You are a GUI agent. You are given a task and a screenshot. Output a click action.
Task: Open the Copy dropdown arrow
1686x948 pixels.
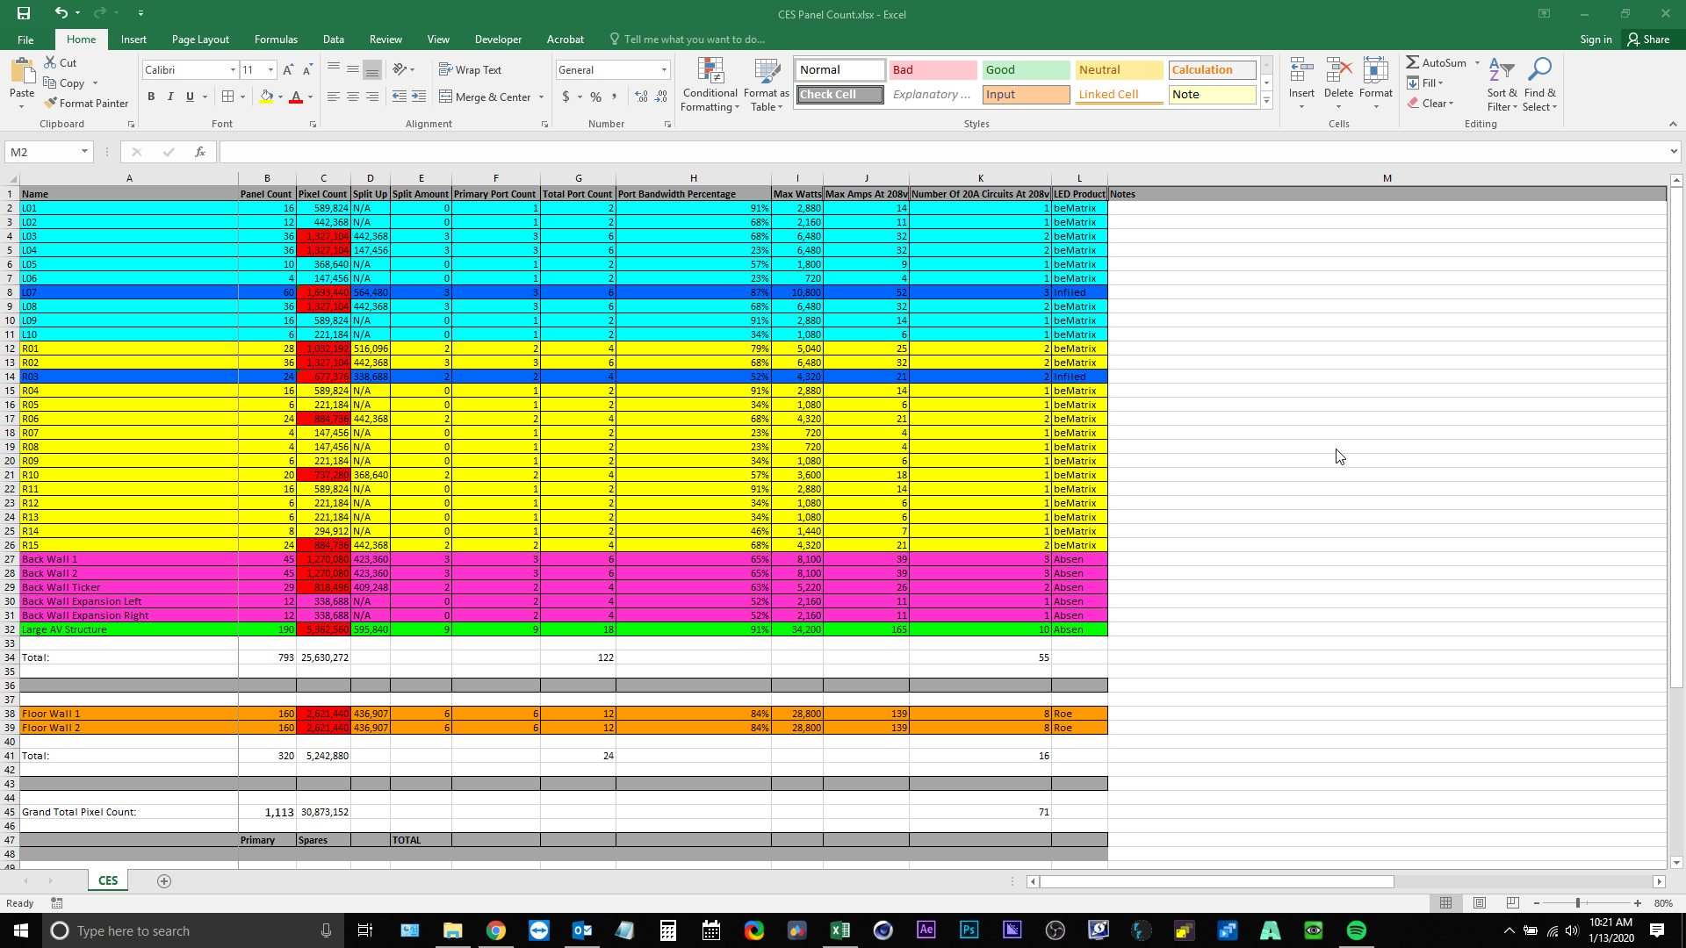(x=95, y=83)
